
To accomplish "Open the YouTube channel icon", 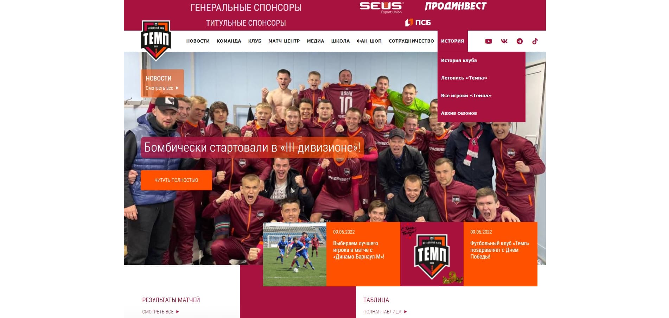I will coord(488,41).
